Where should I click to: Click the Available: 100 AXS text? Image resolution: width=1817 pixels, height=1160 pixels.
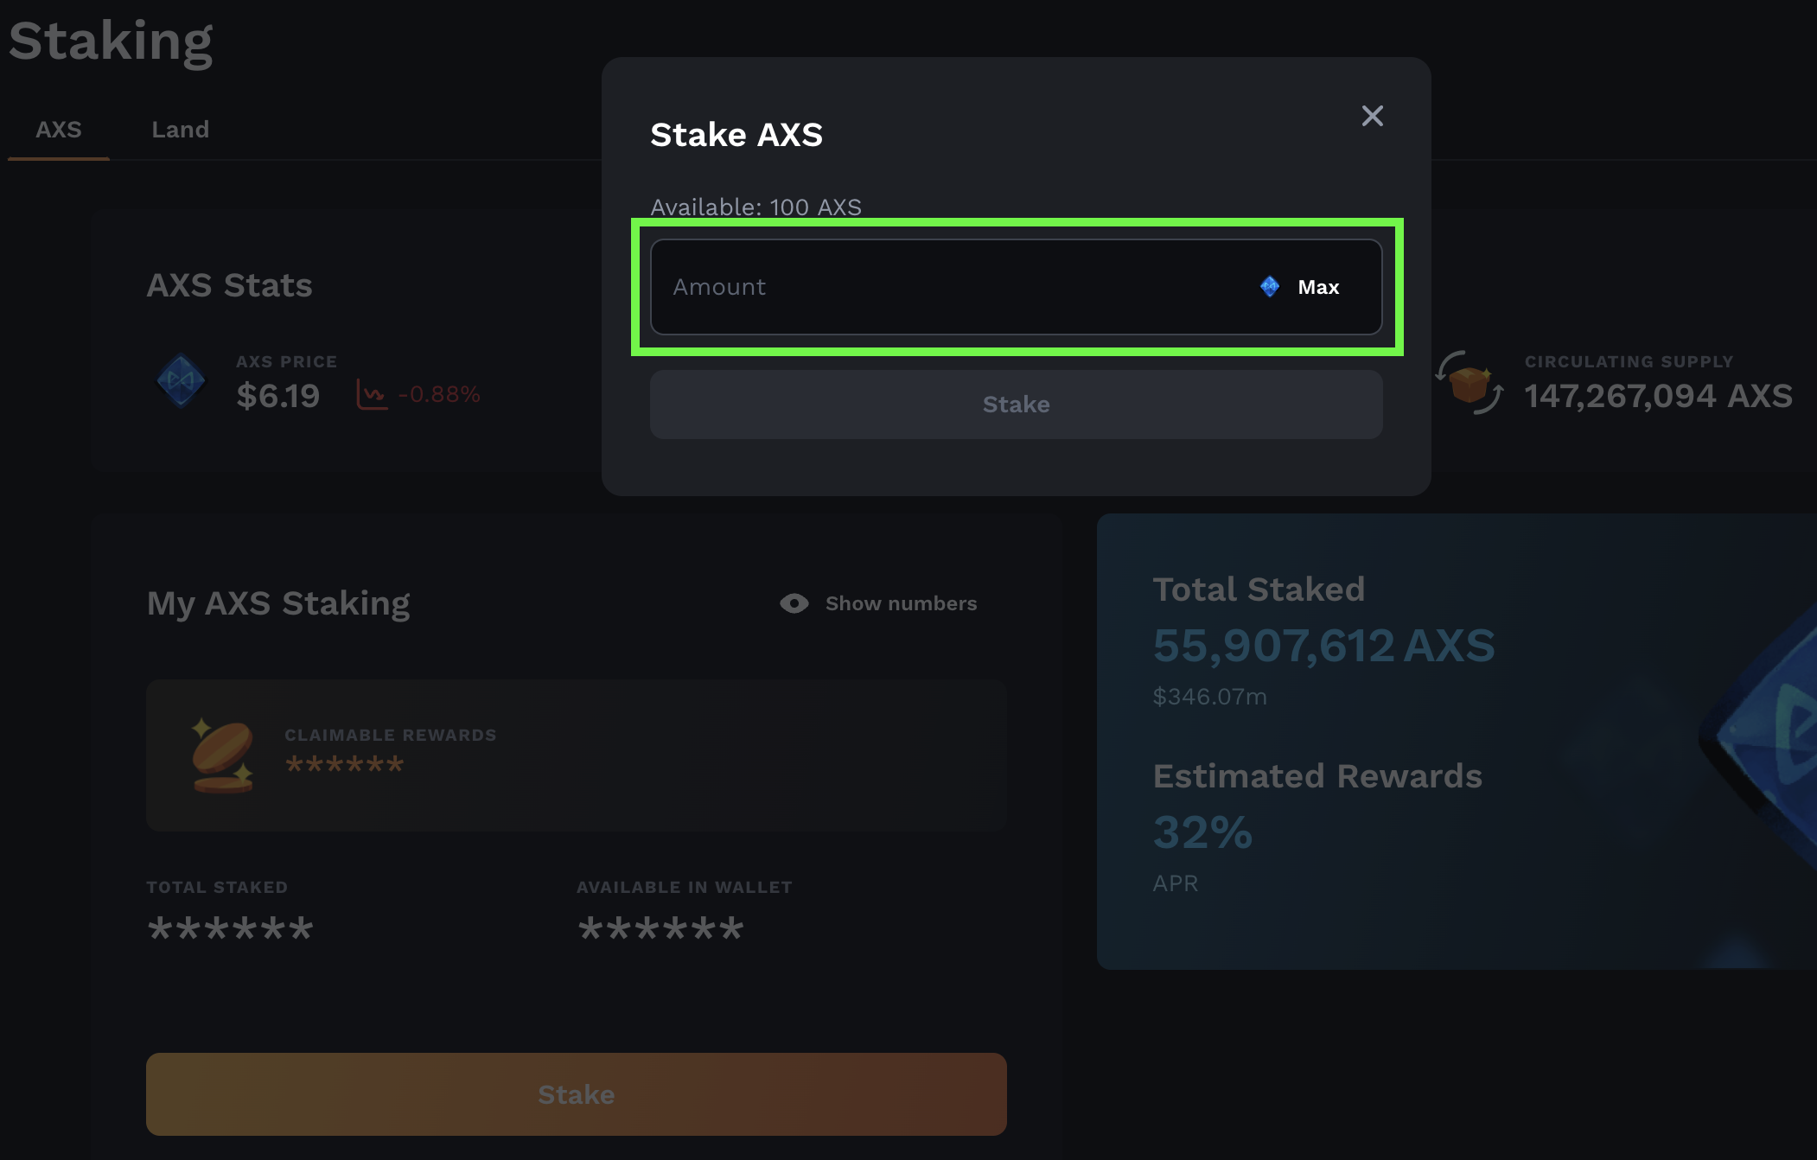point(755,207)
